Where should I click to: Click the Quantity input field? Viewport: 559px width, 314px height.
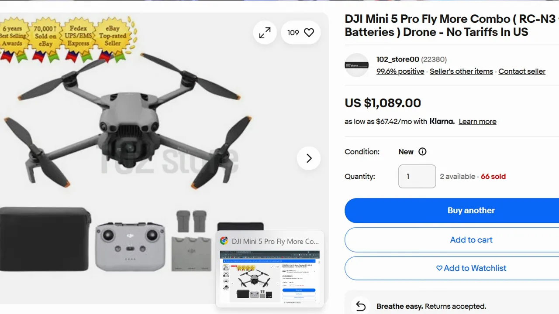417,177
